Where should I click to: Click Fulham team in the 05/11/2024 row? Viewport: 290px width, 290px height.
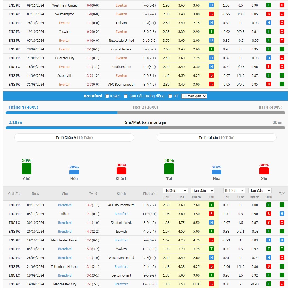click(65, 214)
